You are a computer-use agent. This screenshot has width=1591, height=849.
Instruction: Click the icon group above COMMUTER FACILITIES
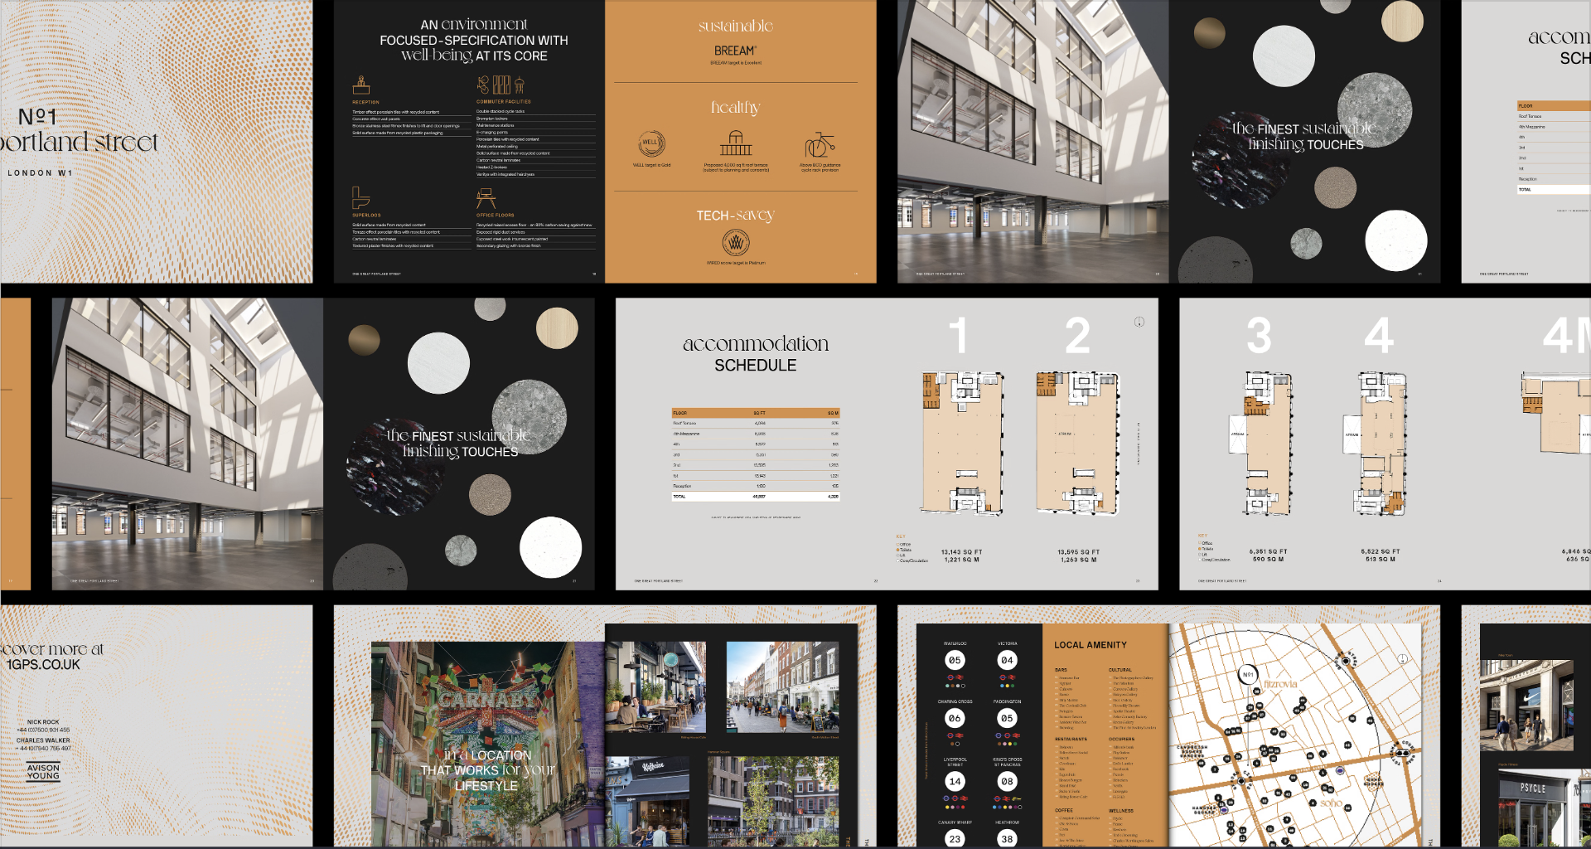501,85
